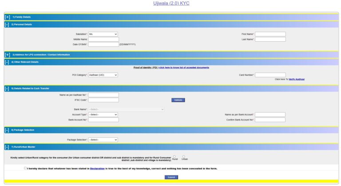The height and width of the screenshot is (186, 341).
Task: Select the Rural radio button
Action: tap(174, 156)
